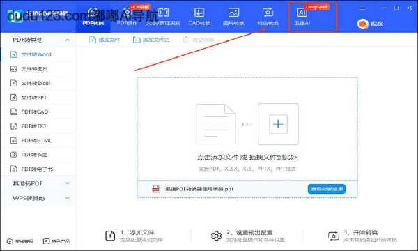Click the plus icon to add a file
Screen dimensions: 418x251
click(278, 124)
